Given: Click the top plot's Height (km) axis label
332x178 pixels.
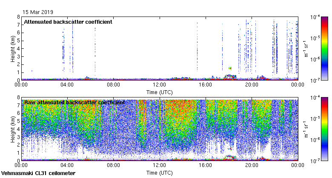Looking at the screenshot, I should click(13, 49).
